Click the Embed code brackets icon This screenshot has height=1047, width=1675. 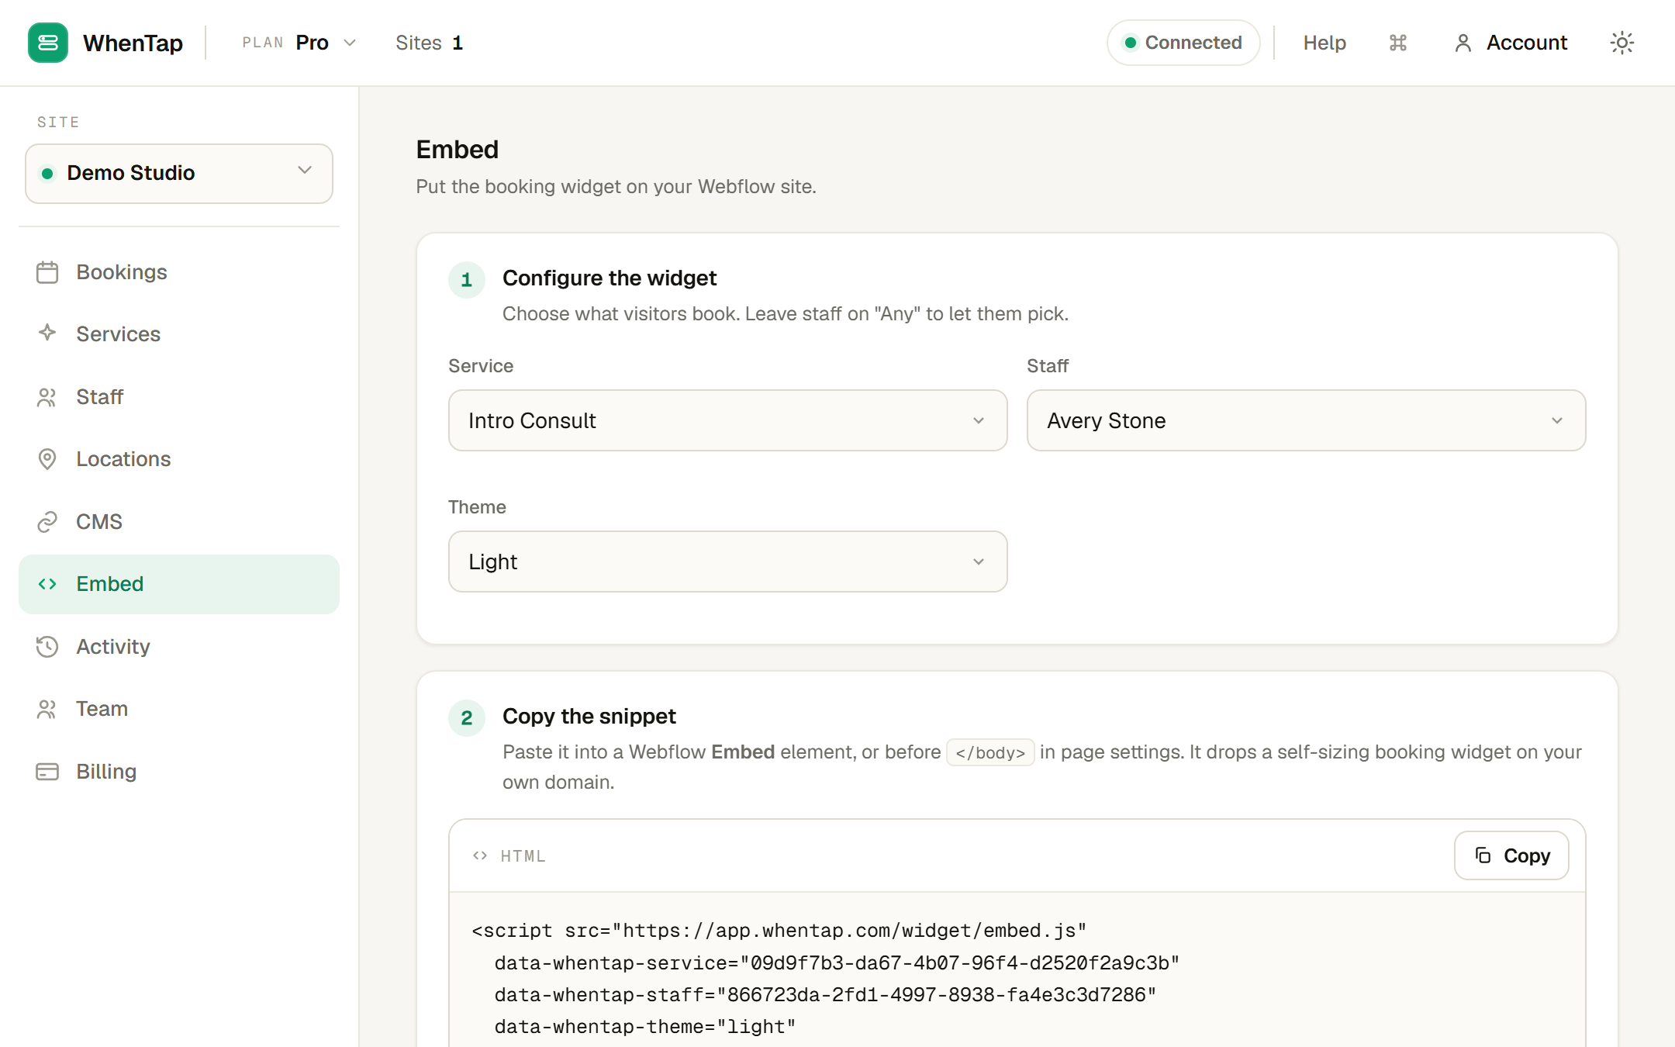(x=47, y=584)
